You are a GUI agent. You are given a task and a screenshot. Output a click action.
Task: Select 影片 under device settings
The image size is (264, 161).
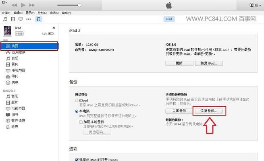(x=15, y=64)
